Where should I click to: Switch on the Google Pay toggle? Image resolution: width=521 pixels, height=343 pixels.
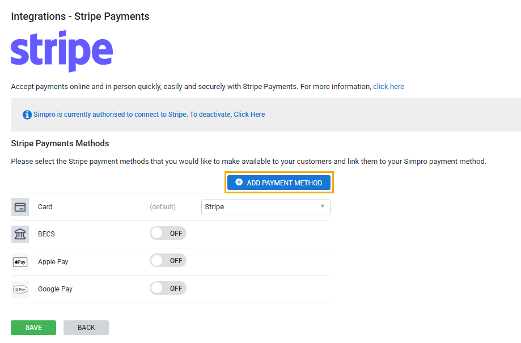click(168, 288)
